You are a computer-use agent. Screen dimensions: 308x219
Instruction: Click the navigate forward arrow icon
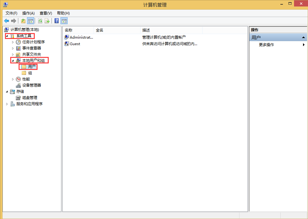pos(13,21)
